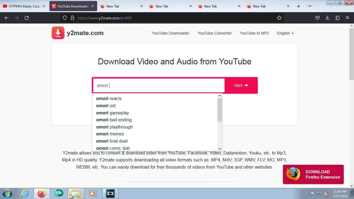Viewport: 354px width, 199px height.
Task: Click the DOWNLOAD Firefox Extension banner
Action: click(313, 174)
